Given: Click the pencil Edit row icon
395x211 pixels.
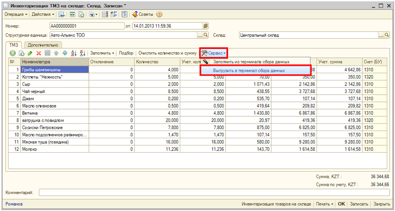Looking at the screenshot, I should (x=30, y=53).
